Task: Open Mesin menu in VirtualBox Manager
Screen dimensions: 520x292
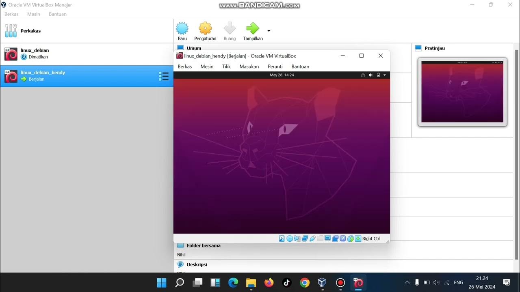Action: (x=34, y=14)
